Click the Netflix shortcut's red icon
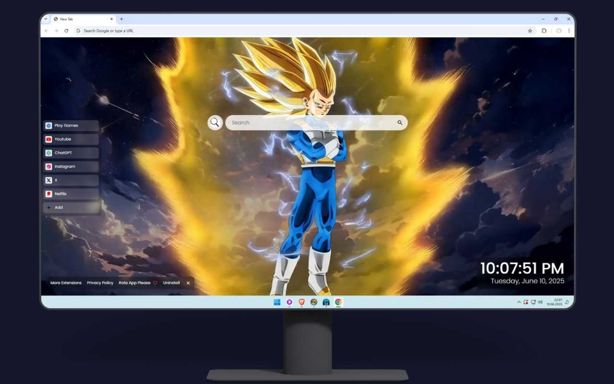This screenshot has height=384, width=614. 48,194
